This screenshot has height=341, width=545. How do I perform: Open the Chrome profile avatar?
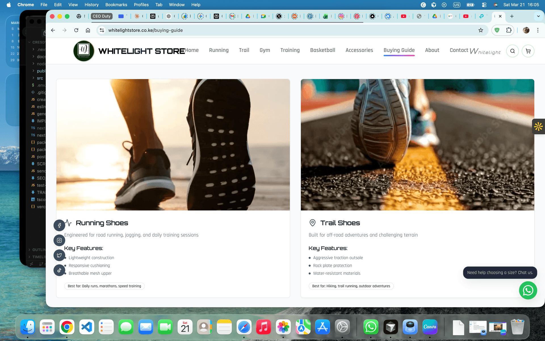click(526, 30)
